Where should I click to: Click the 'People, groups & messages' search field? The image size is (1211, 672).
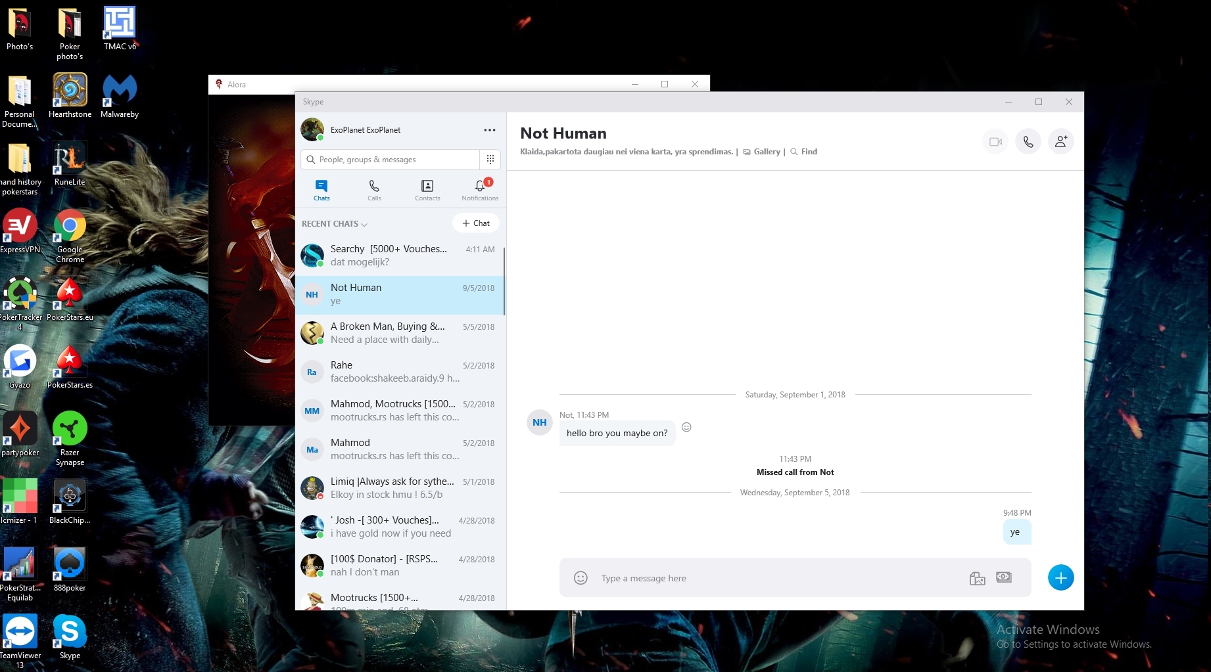click(391, 160)
